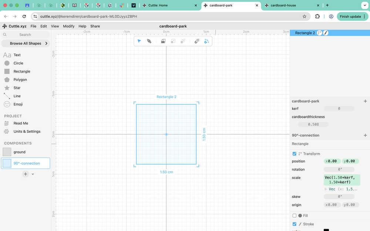Open a new browser tab

point(327,5)
